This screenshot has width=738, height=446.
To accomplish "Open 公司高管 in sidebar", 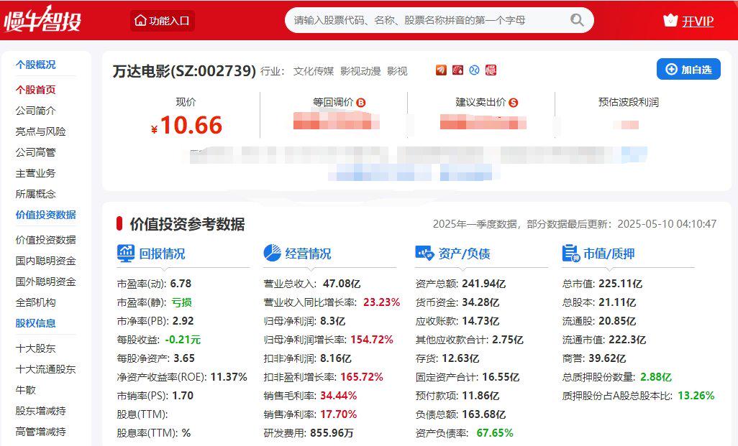I will [36, 152].
